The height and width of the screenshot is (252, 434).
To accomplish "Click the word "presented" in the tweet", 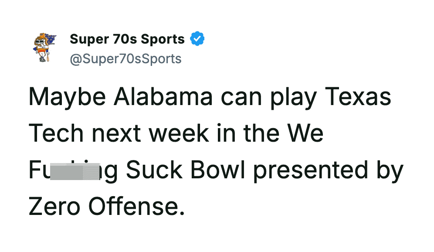I will tap(310, 171).
